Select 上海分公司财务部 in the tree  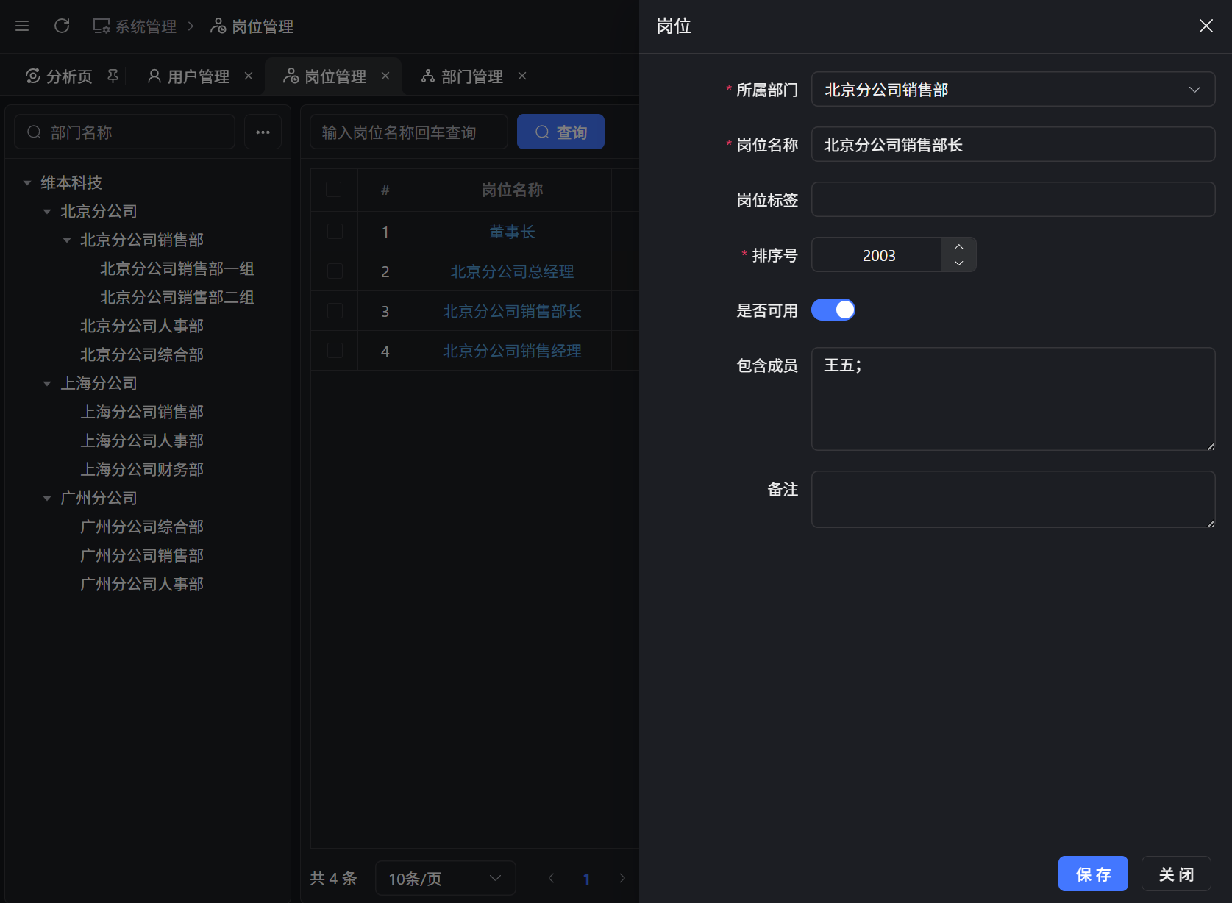point(142,469)
